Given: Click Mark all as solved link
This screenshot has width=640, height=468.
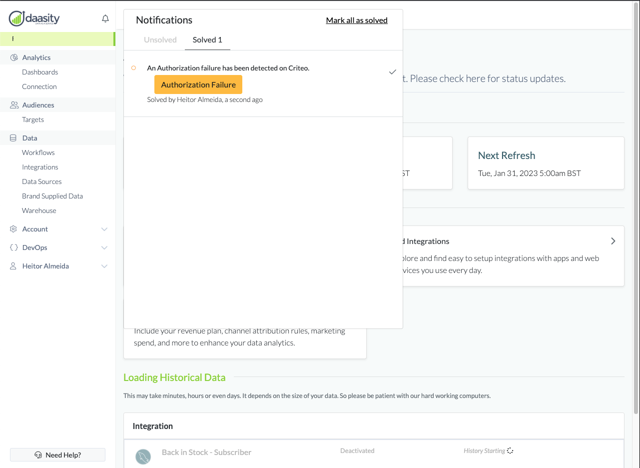Looking at the screenshot, I should [x=357, y=20].
